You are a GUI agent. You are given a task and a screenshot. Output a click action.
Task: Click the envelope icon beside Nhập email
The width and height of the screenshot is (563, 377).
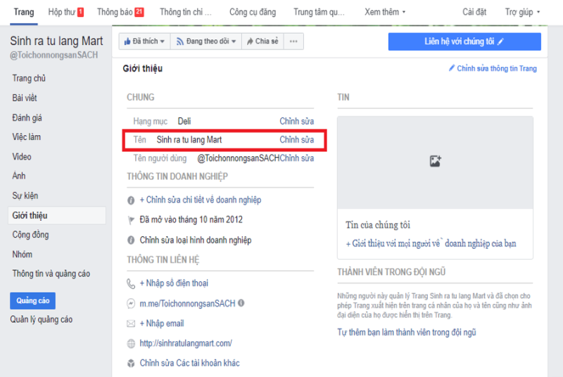pos(131,324)
